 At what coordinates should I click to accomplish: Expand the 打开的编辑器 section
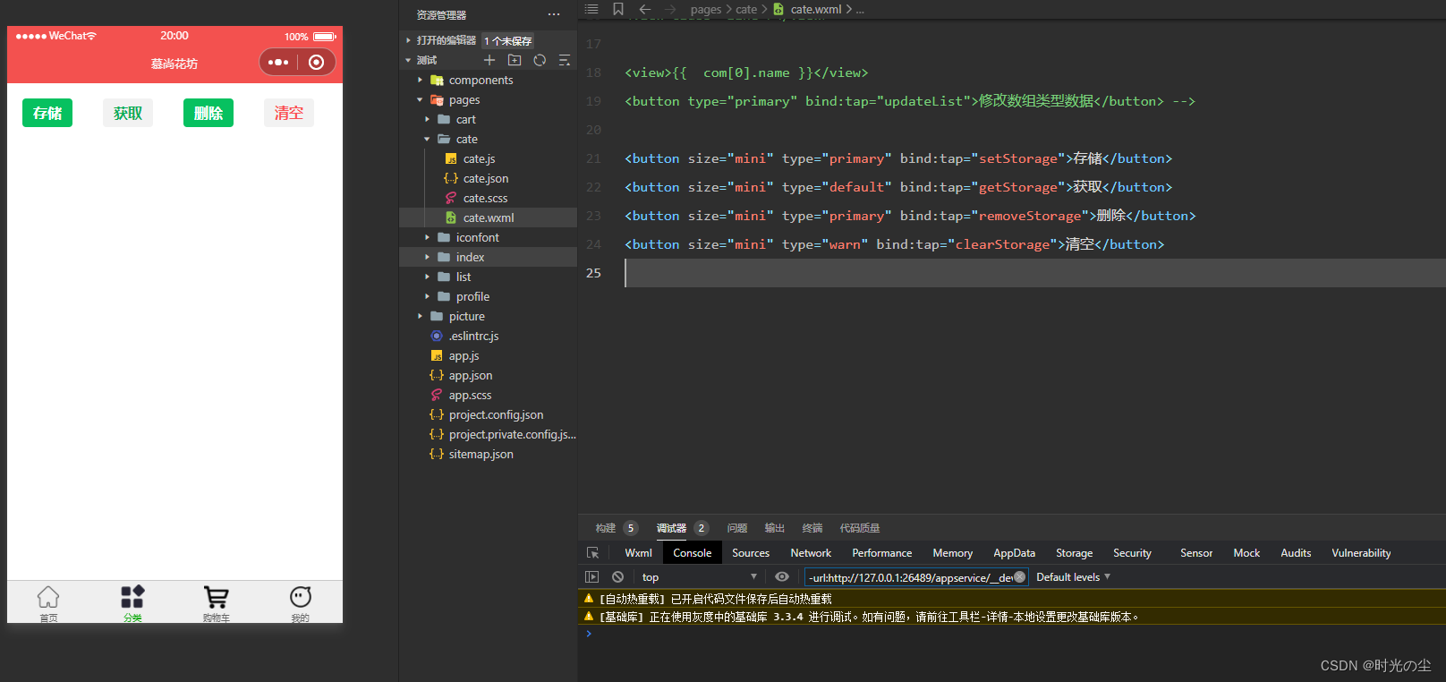[x=408, y=40]
